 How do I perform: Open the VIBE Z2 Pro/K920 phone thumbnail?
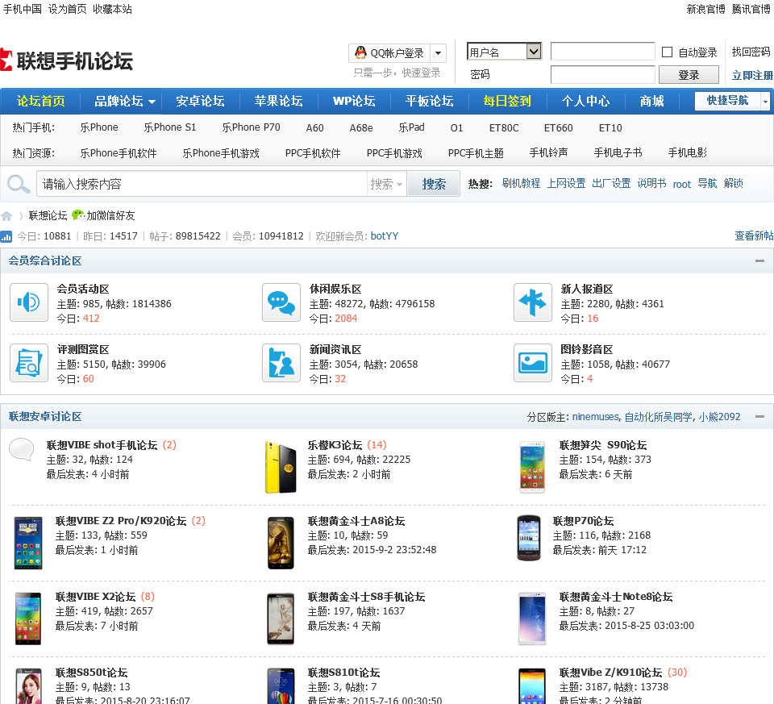pos(28,543)
